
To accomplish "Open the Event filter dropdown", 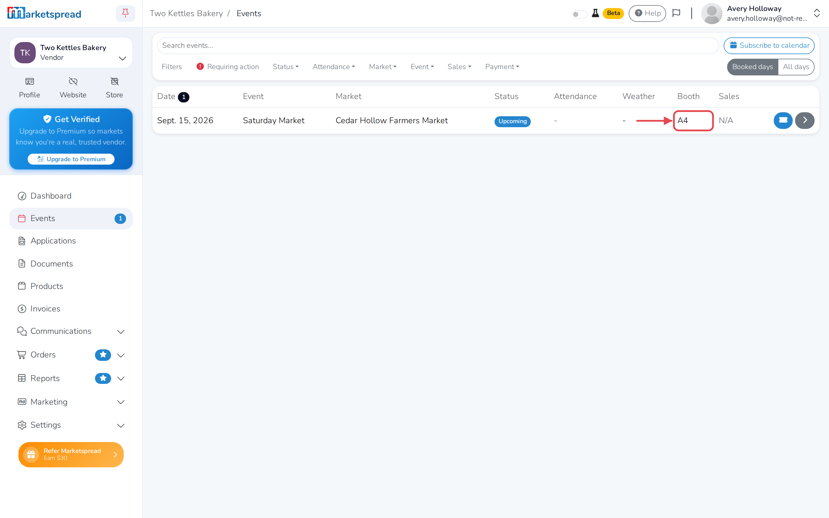I will pos(422,67).
